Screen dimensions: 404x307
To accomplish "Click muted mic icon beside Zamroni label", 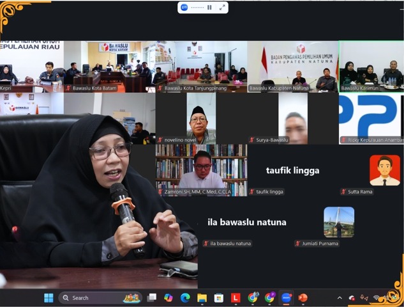I will click(160, 192).
